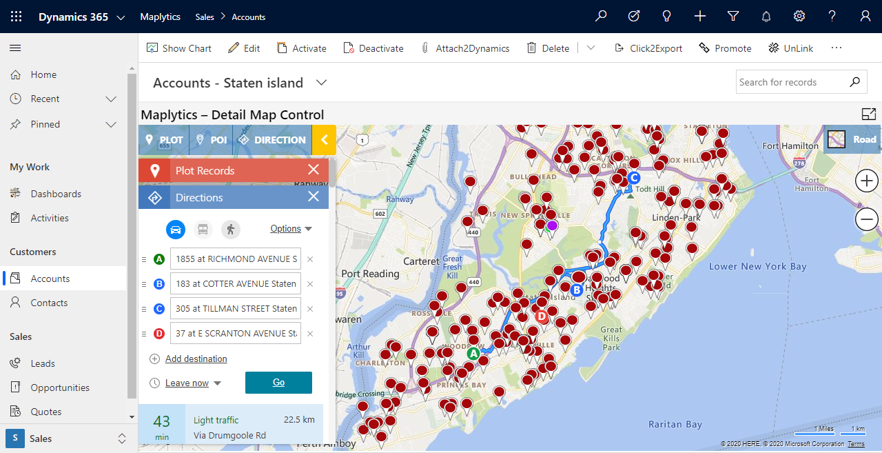882x453 pixels.
Task: Click Attach2Dynamics command
Action: point(464,48)
